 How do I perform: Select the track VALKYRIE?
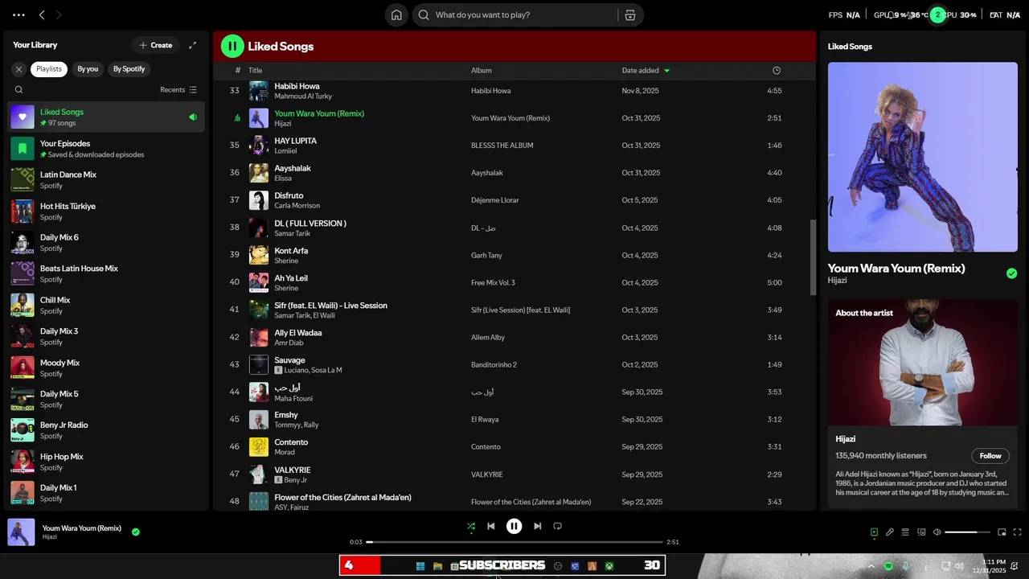[x=514, y=474]
